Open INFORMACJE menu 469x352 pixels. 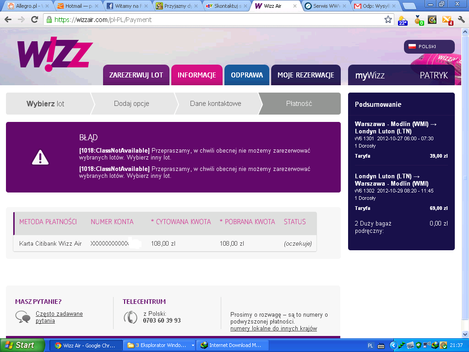[197, 75]
